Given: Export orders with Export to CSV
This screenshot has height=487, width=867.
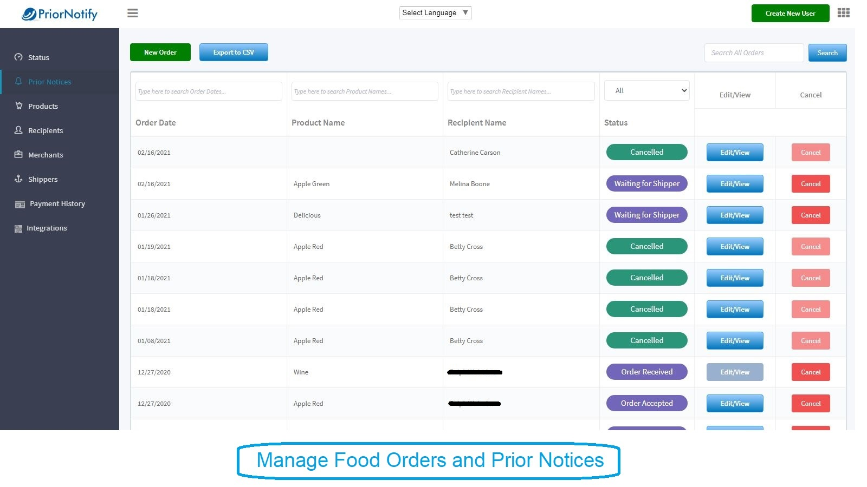Looking at the screenshot, I should (234, 52).
